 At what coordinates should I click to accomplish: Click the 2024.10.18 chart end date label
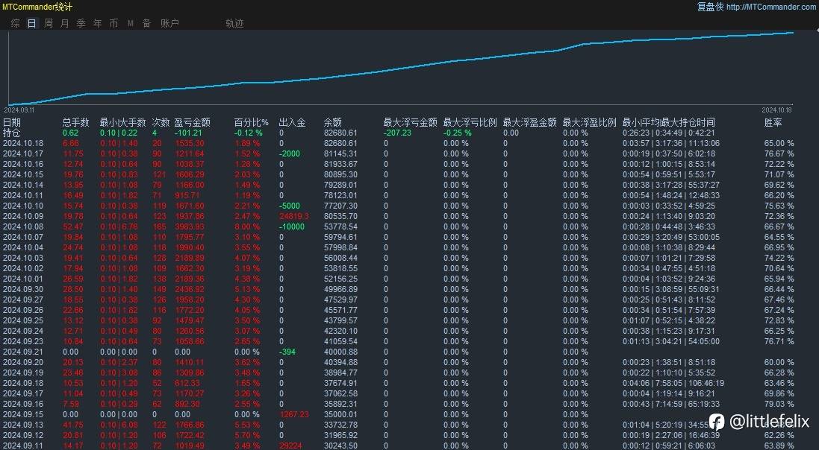pos(776,110)
